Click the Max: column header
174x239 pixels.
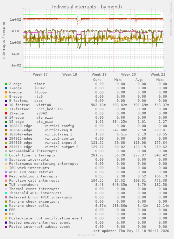coord(160,80)
